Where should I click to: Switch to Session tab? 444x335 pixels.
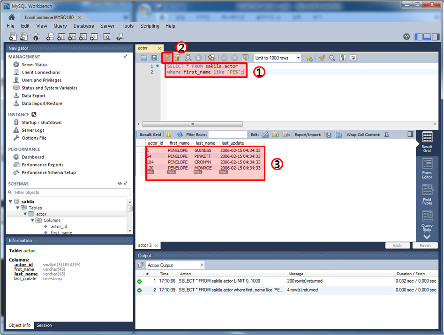click(44, 325)
